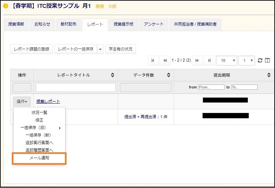Refresh the report list
The image size is (275, 188).
pyautogui.click(x=260, y=61)
